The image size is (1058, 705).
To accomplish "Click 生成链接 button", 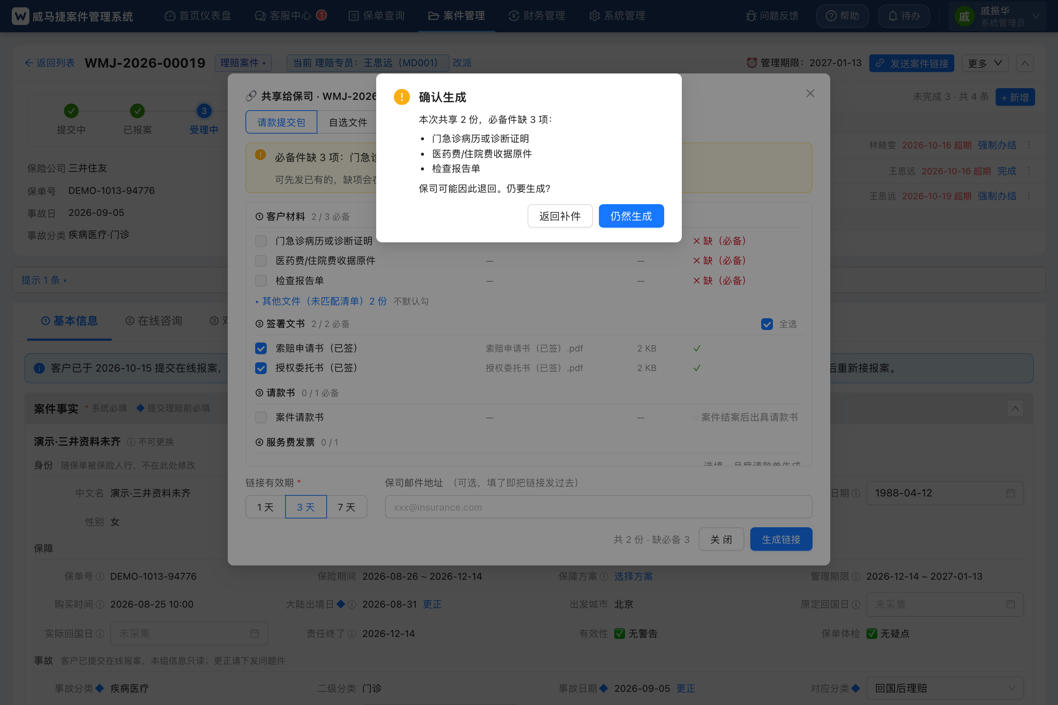I will coord(781,539).
